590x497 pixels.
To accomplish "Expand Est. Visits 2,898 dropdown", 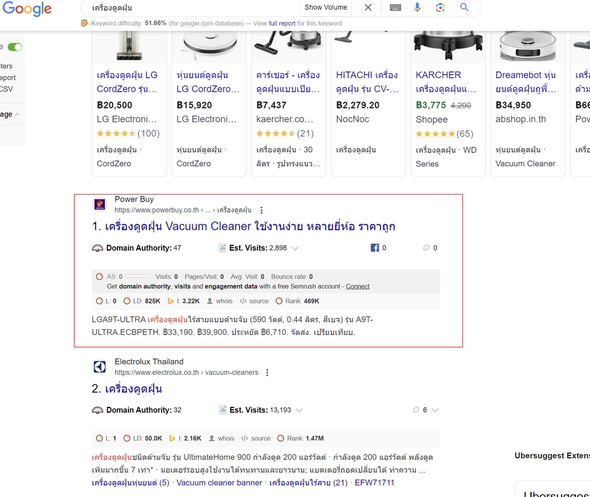I will pyautogui.click(x=296, y=248).
